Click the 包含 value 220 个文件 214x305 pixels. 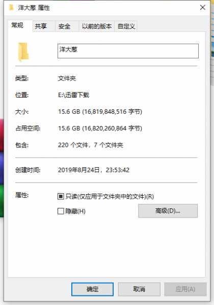73,145
